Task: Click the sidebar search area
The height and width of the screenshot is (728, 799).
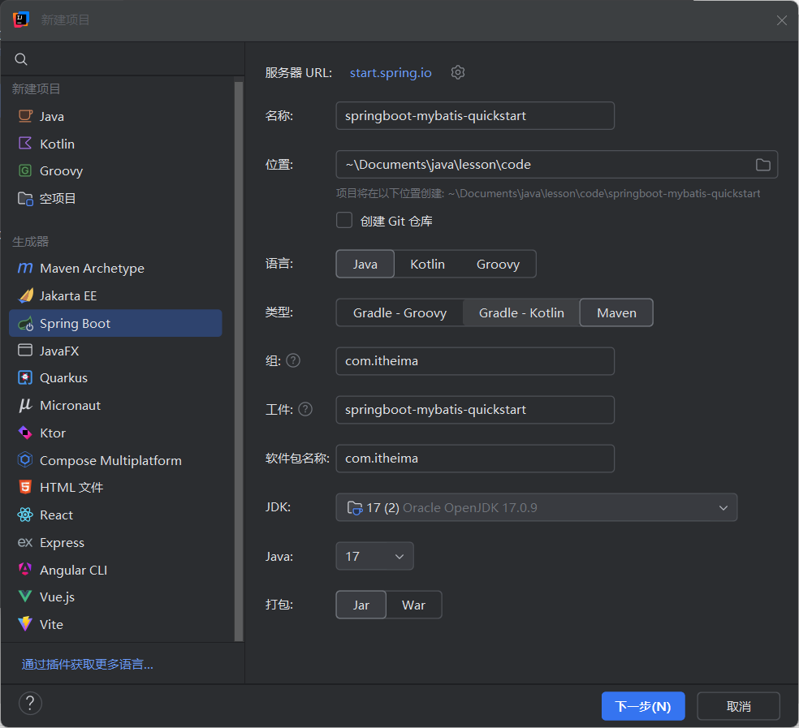Action: point(123,59)
